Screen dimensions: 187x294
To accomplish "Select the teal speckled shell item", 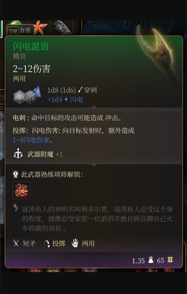I will [x=61, y=28].
